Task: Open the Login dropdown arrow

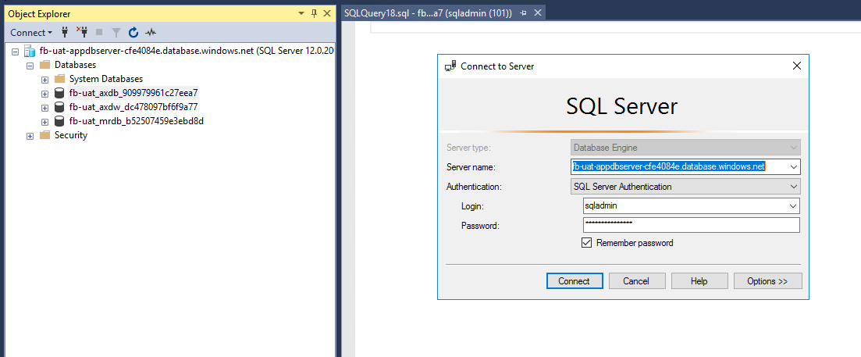Action: tap(793, 206)
